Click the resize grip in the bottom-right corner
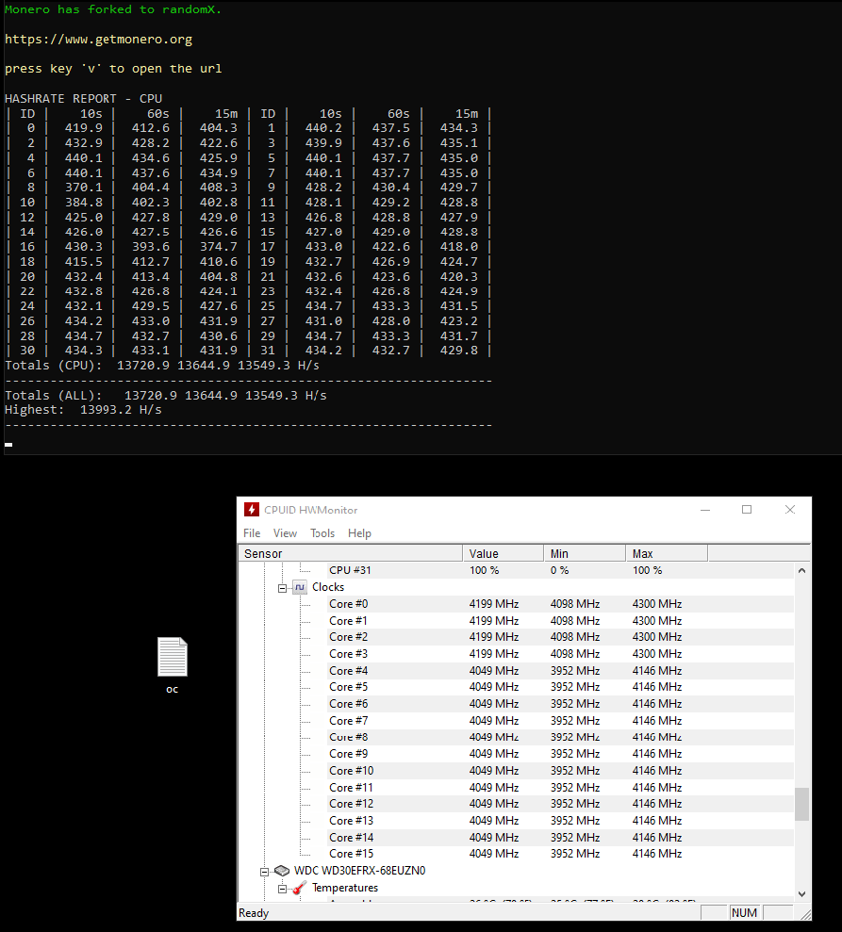Viewport: 842px width, 932px height. [805, 911]
